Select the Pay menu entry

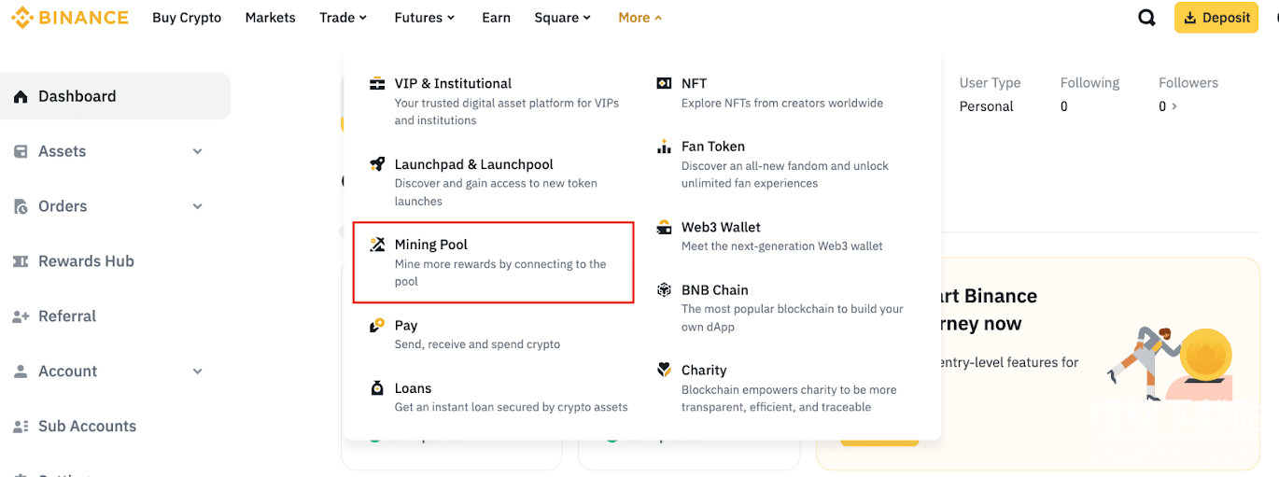pyautogui.click(x=406, y=326)
